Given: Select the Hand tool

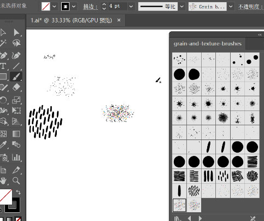Looking at the screenshot, I should pos(3,181).
